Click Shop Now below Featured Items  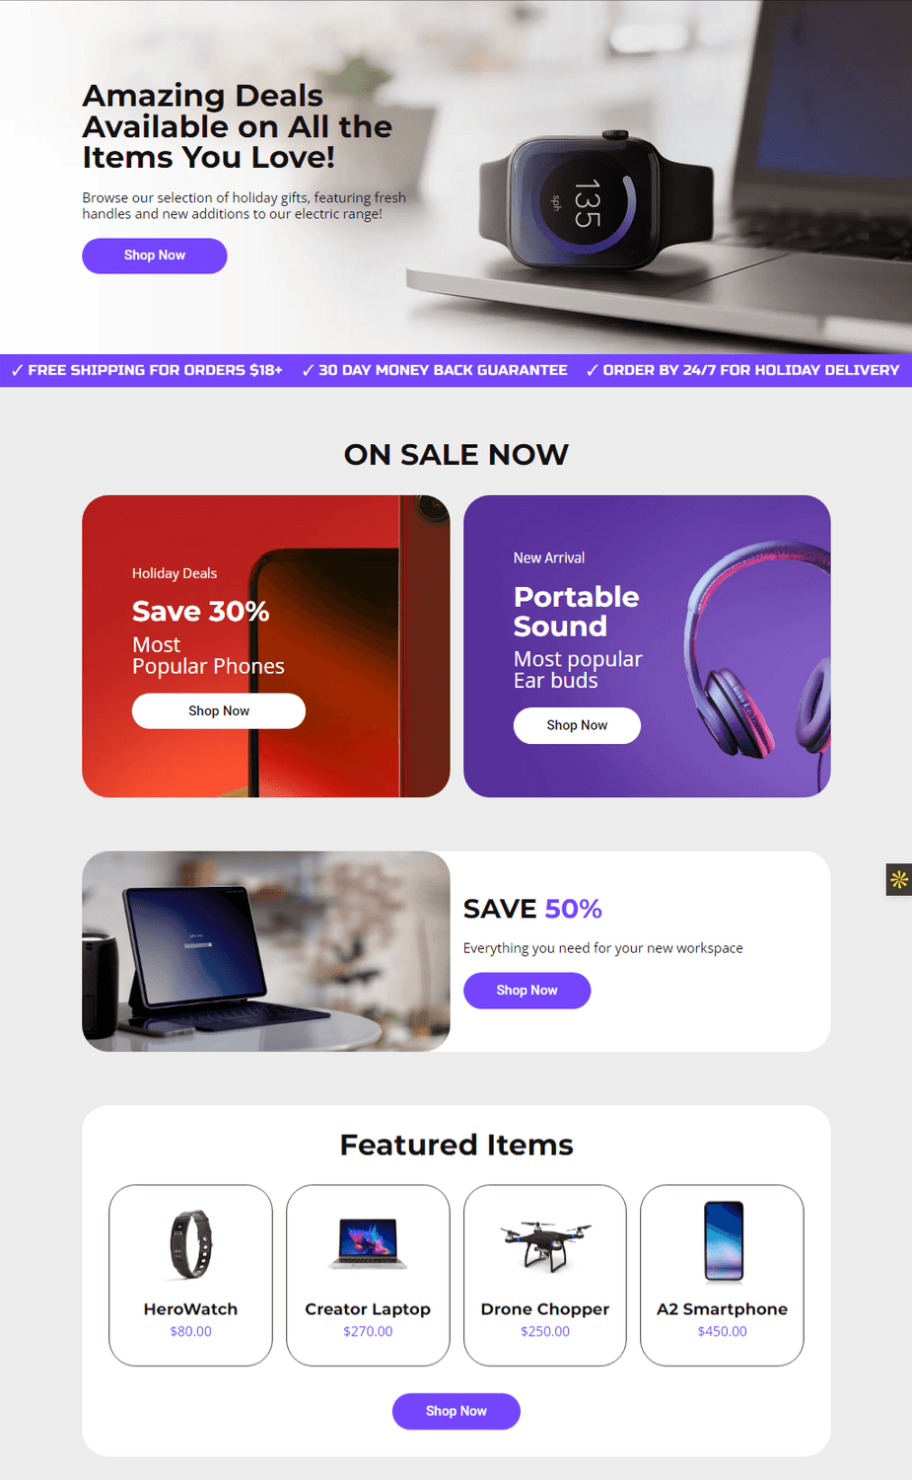(x=456, y=1411)
